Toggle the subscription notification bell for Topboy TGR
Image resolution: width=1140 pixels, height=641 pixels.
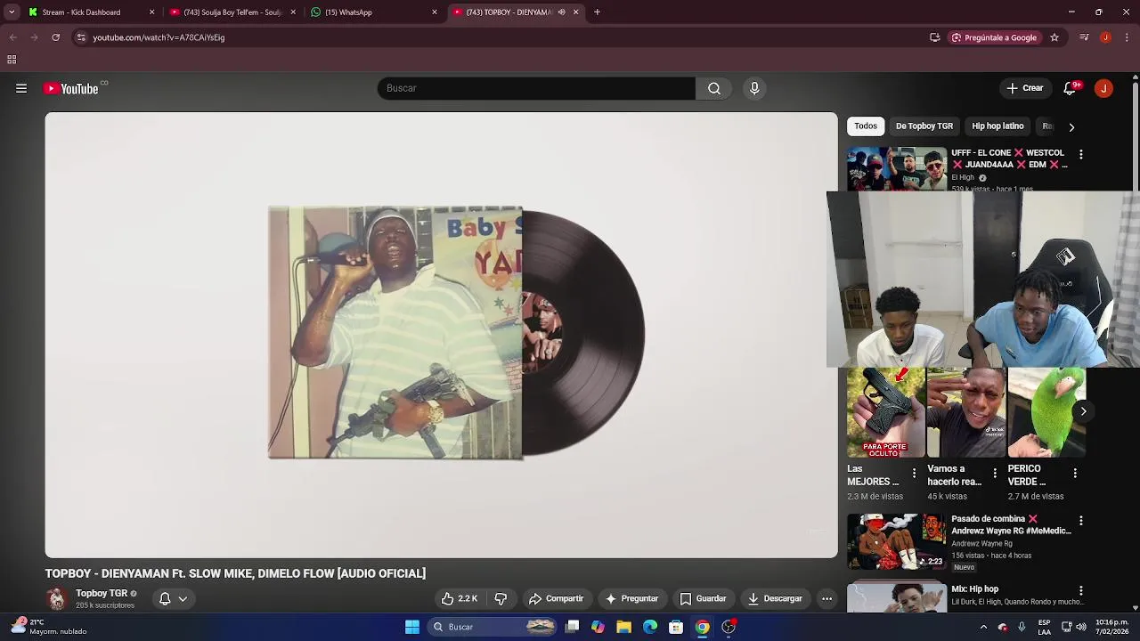(165, 599)
